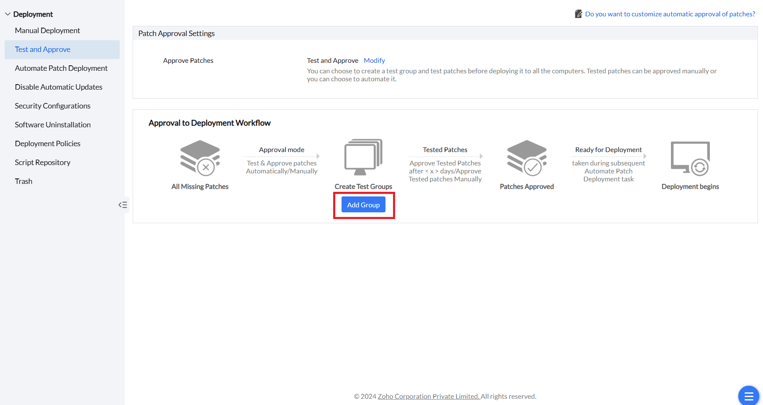Select Test and Approve in the sidebar
This screenshot has height=405, width=763.
pyautogui.click(x=42, y=49)
